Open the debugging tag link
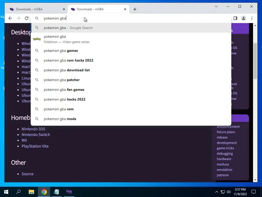This screenshot has width=262, height=197. [x=225, y=153]
